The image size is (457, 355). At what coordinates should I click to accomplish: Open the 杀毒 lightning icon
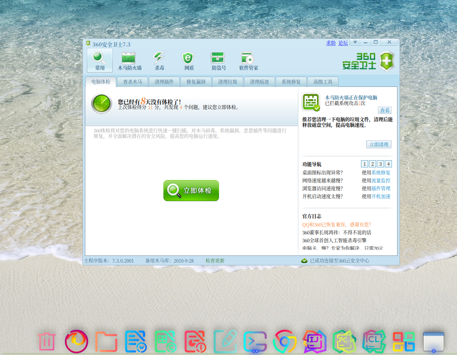pos(159,61)
